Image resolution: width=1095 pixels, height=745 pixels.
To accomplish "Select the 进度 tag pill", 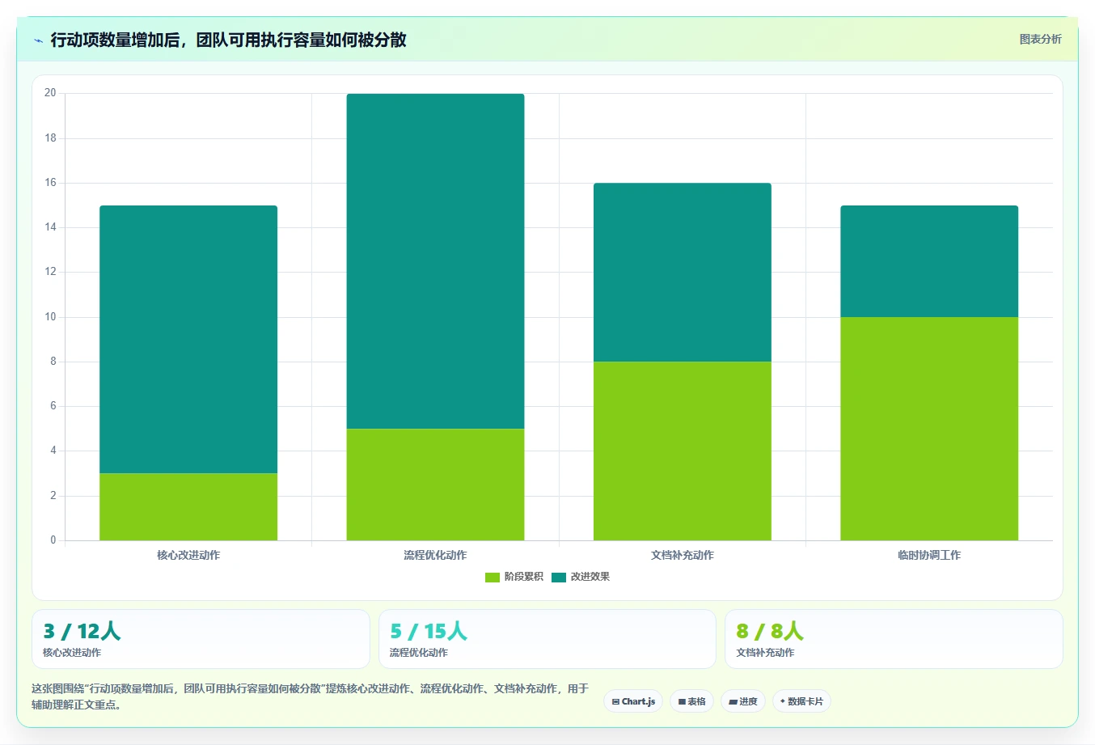I will pyautogui.click(x=742, y=701).
